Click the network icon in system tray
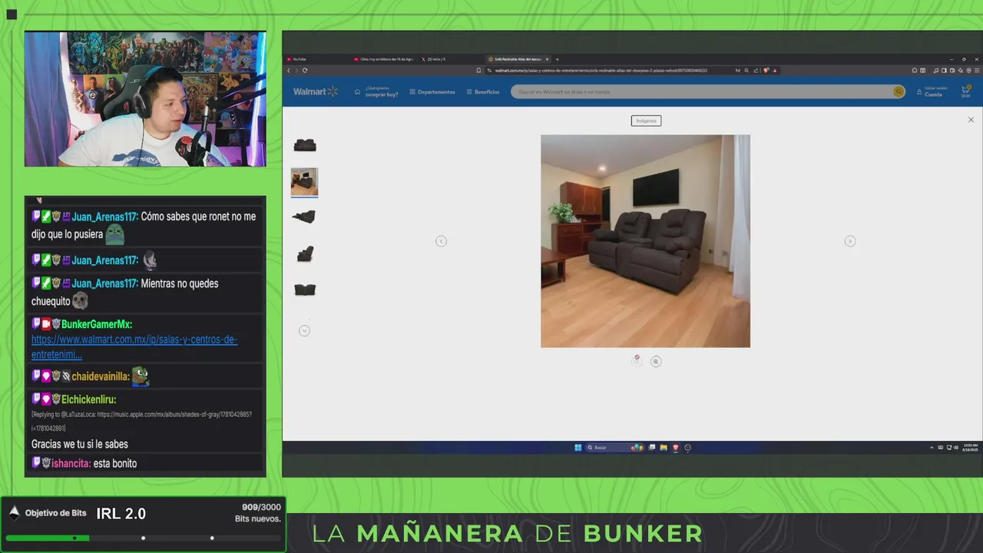This screenshot has width=983, height=553. click(949, 448)
